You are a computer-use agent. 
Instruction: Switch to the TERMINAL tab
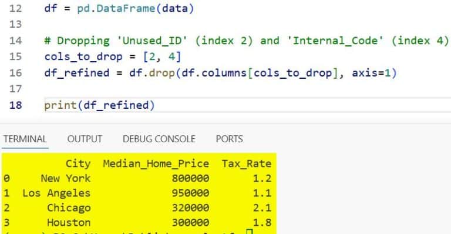click(25, 139)
